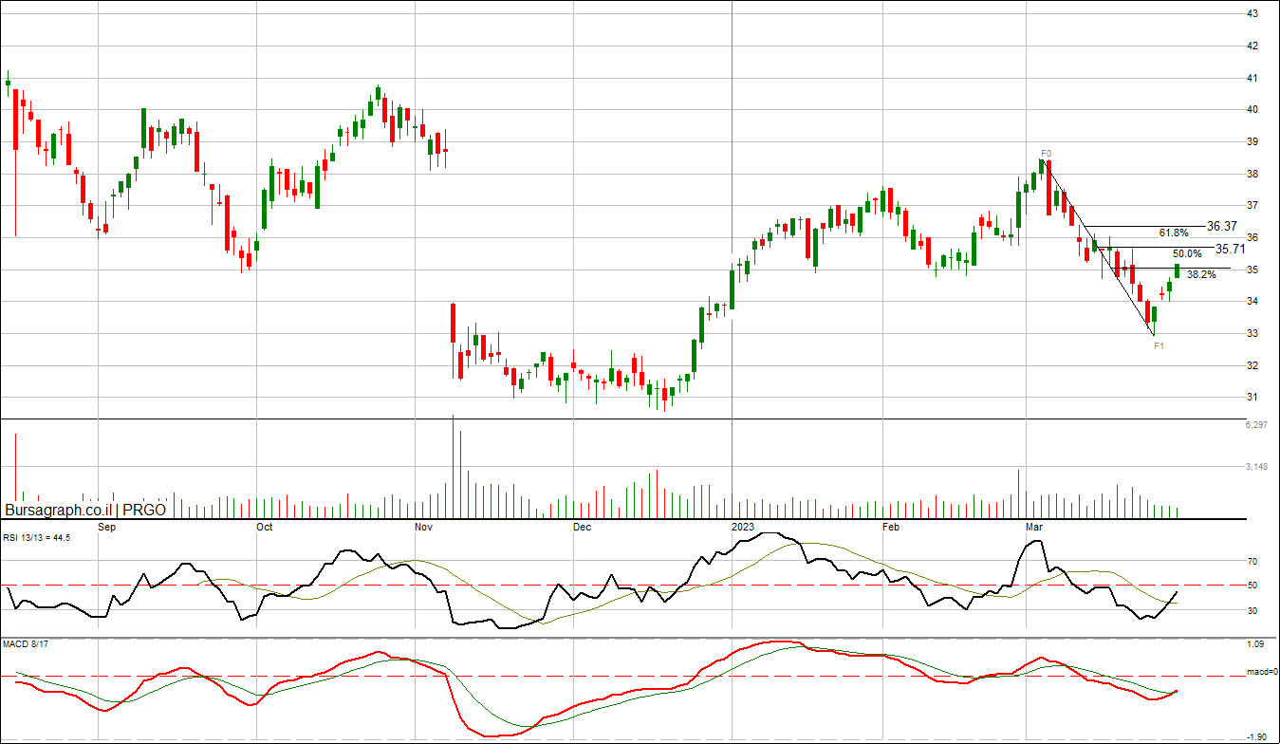Click the F0 Fibonacci start marker

pyautogui.click(x=1046, y=153)
